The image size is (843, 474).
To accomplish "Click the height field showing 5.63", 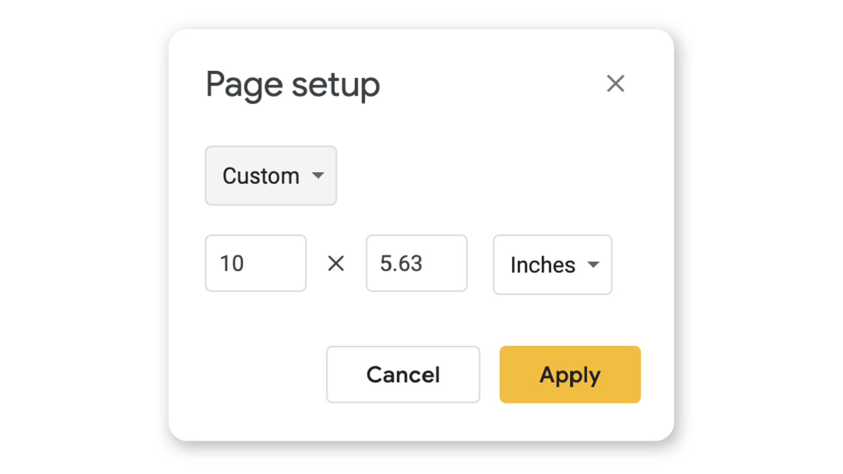I will tap(416, 263).
